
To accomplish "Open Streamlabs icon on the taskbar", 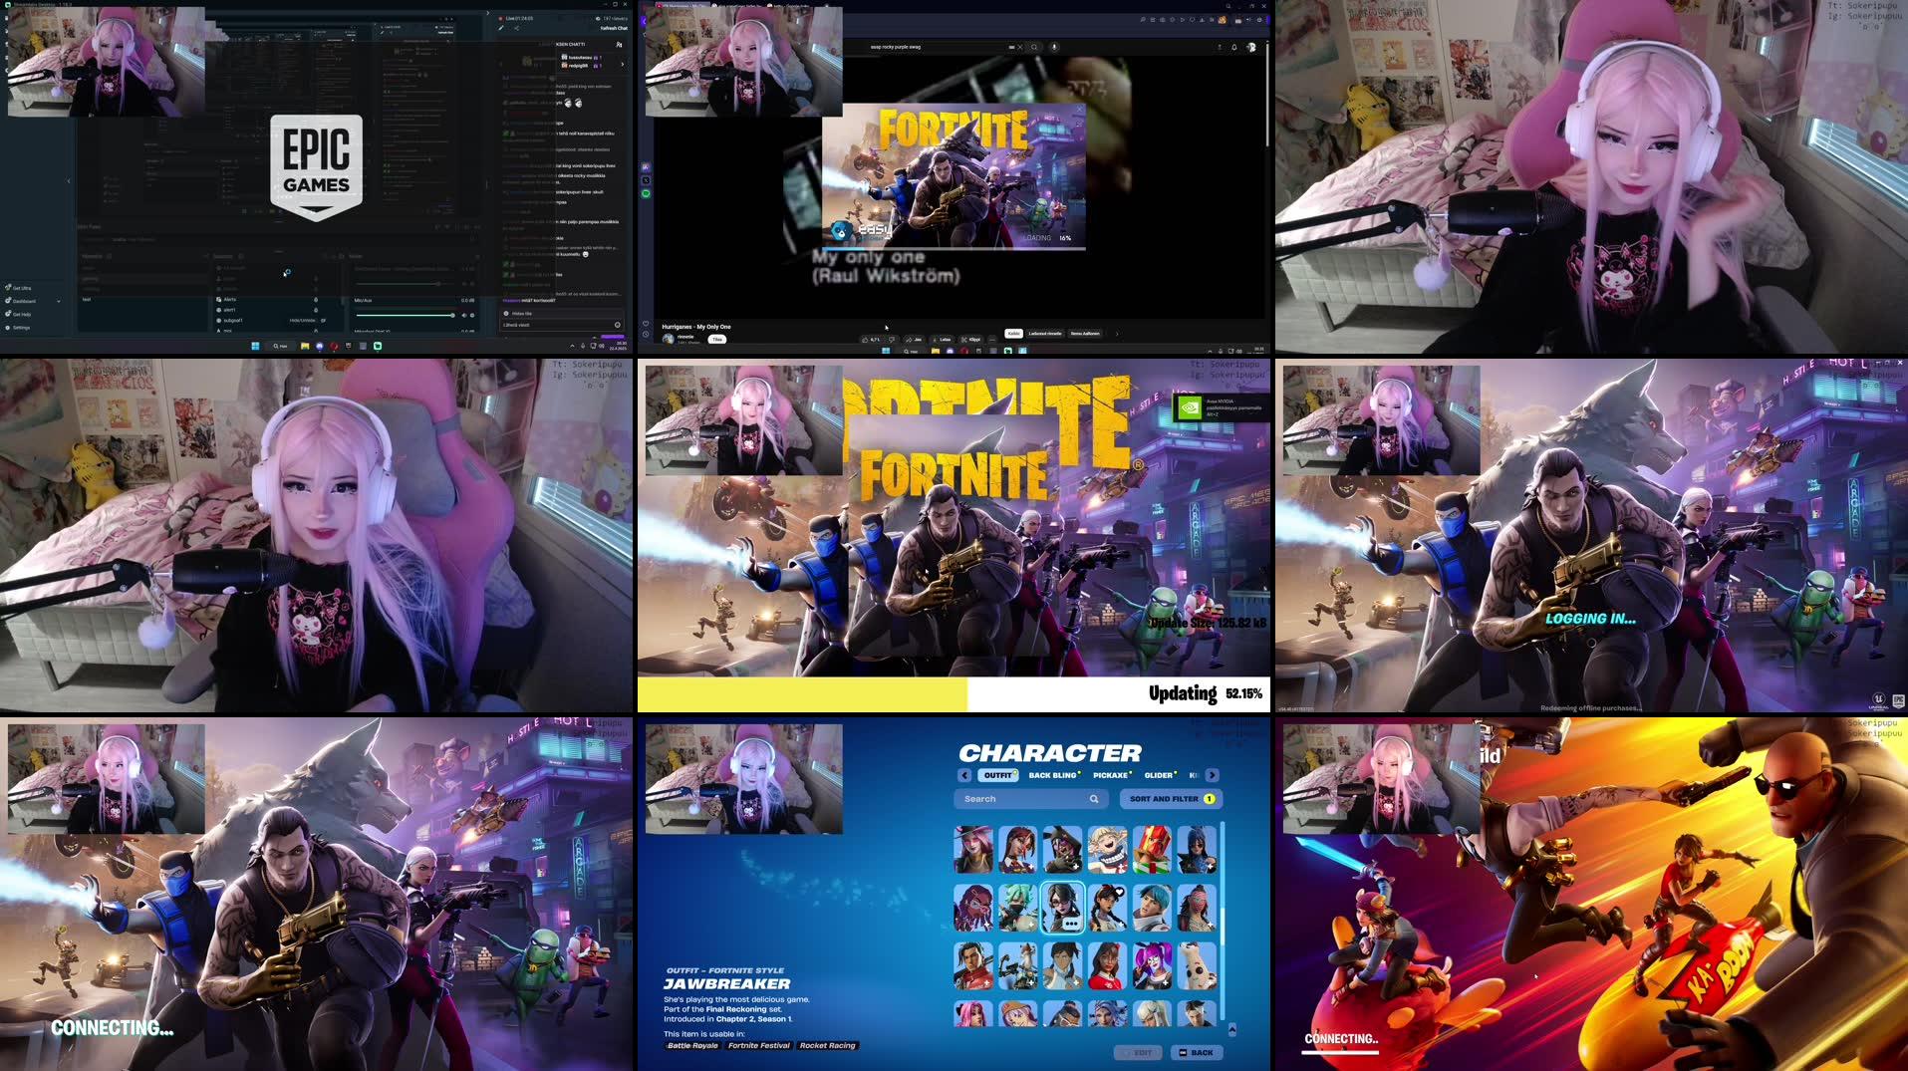I will click(x=378, y=346).
